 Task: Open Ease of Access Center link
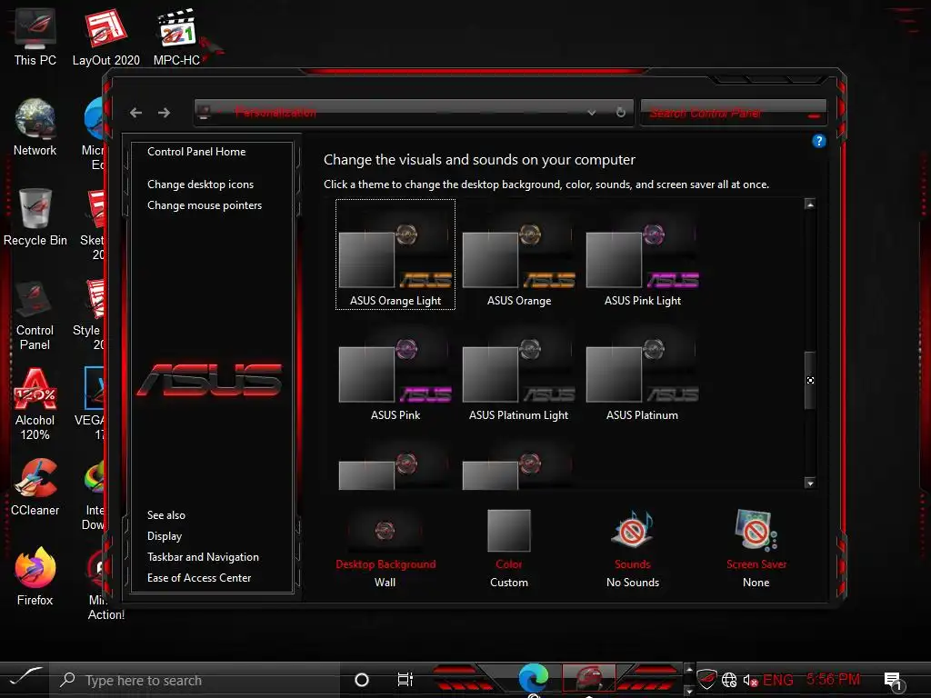(x=199, y=578)
